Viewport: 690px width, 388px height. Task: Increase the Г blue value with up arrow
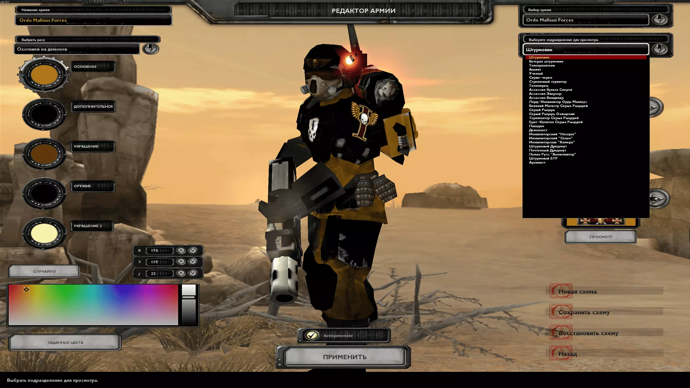coord(181,273)
